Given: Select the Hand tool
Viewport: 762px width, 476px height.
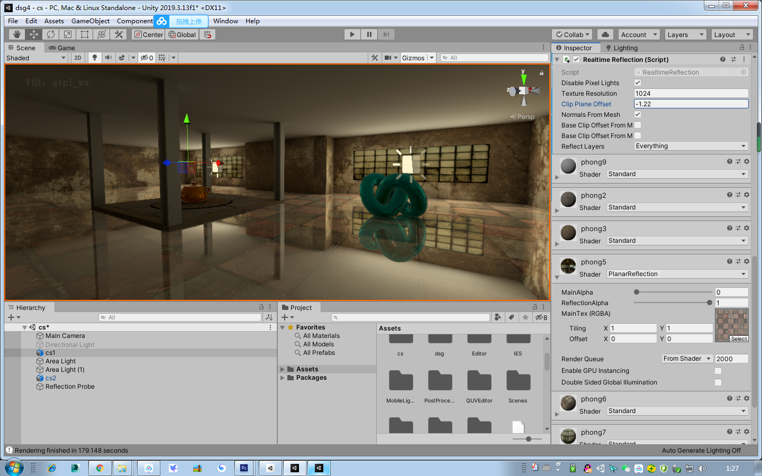Looking at the screenshot, I should pos(17,34).
